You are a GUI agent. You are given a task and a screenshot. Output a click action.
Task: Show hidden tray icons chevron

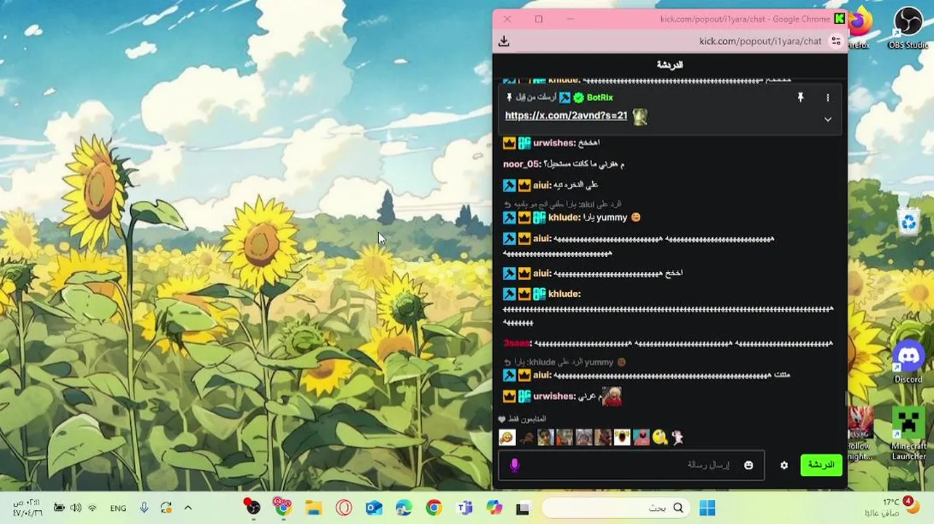click(188, 508)
